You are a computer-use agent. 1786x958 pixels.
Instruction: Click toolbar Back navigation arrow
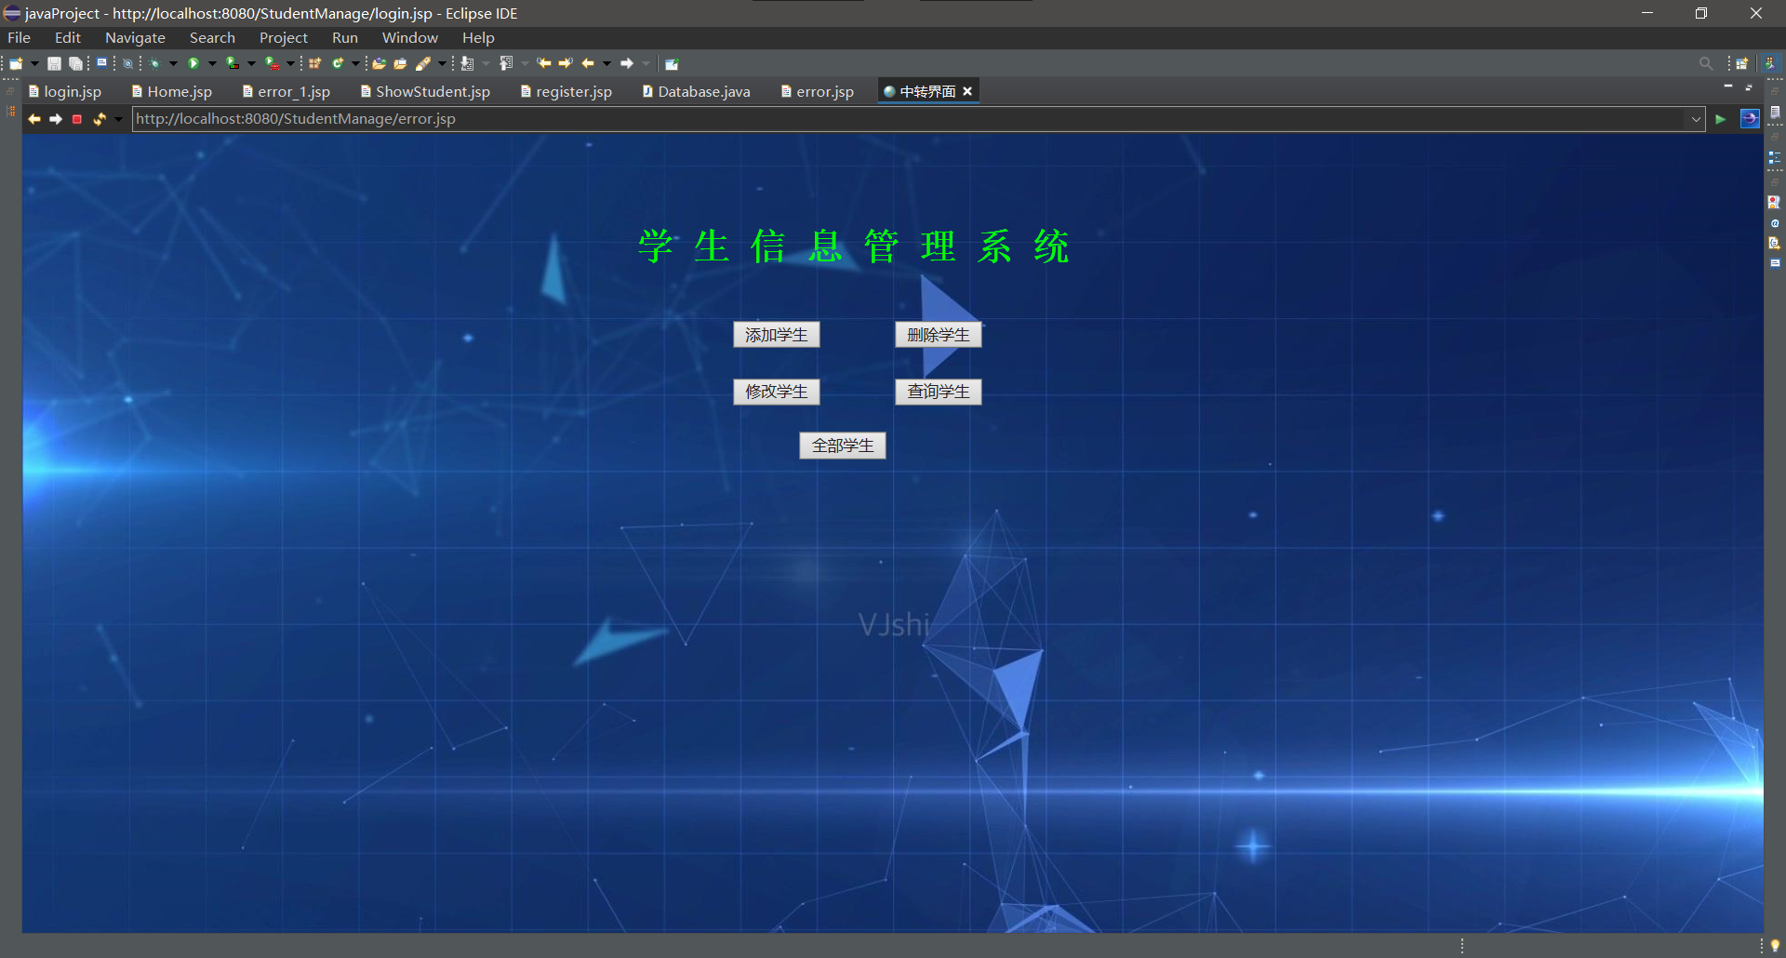(588, 63)
